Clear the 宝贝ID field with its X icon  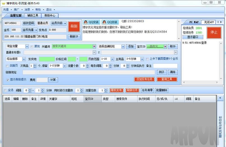(x=165, y=47)
